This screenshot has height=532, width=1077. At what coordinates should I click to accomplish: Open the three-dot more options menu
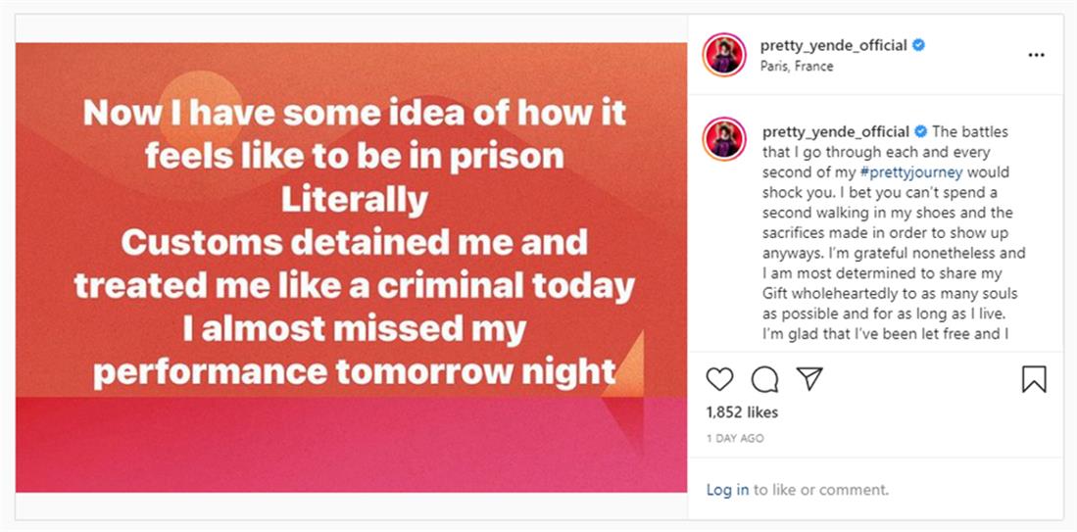pos(1036,55)
